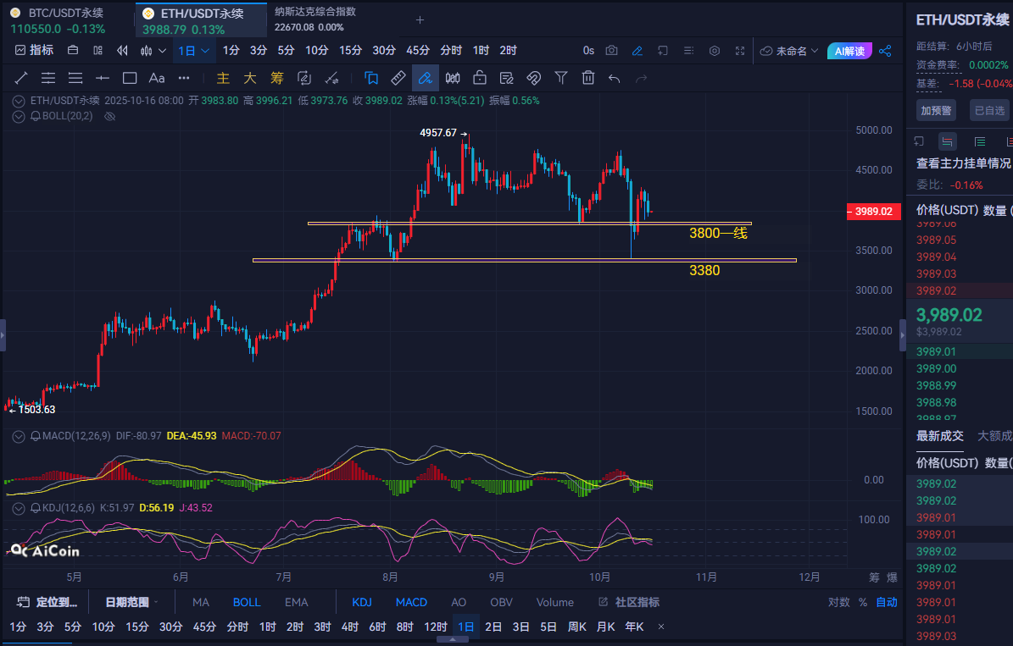Open chart settings hexagon icon

point(715,51)
